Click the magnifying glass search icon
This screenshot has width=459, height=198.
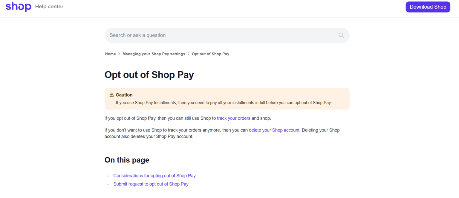341,35
